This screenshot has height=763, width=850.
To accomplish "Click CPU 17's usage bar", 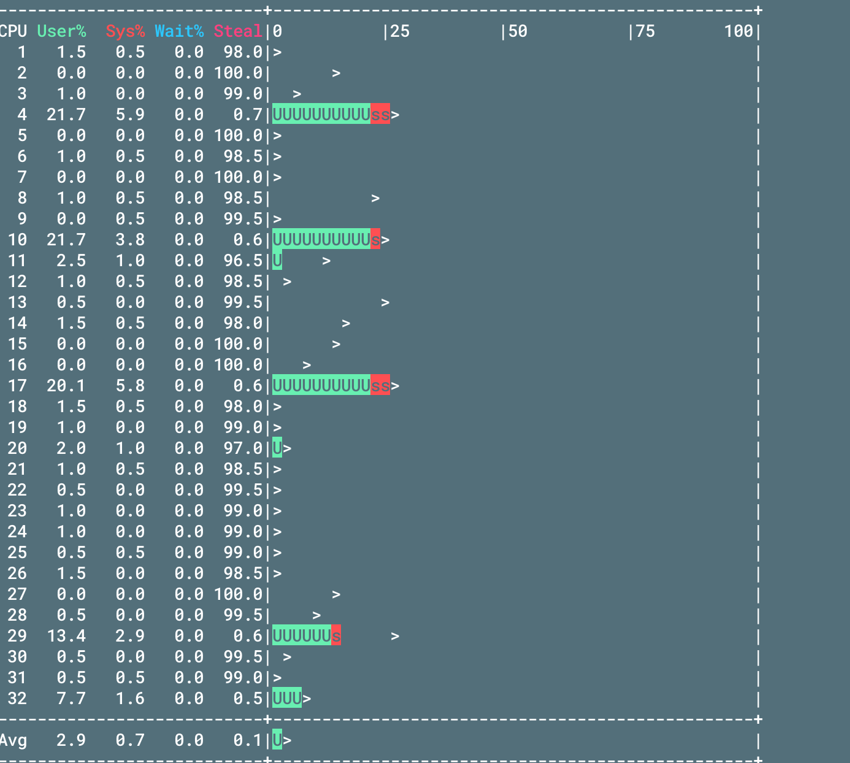I will (x=331, y=386).
